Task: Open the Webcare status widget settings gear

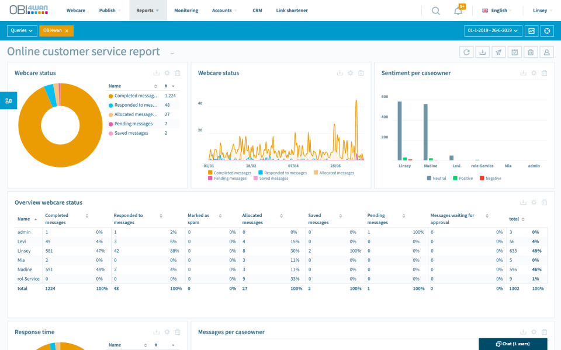Action: (x=167, y=72)
